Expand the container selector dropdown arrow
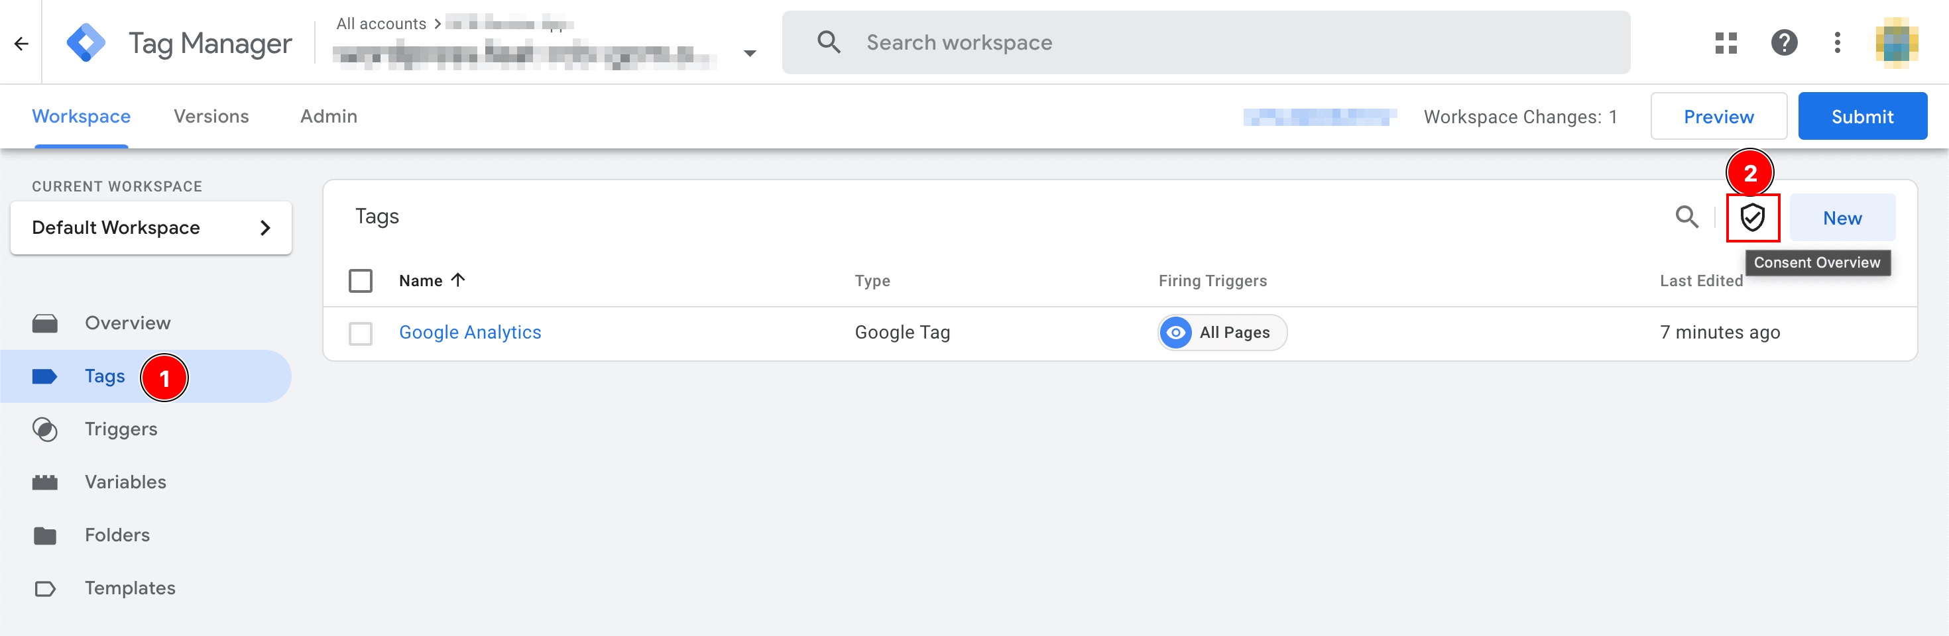The height and width of the screenshot is (636, 1949). [749, 53]
